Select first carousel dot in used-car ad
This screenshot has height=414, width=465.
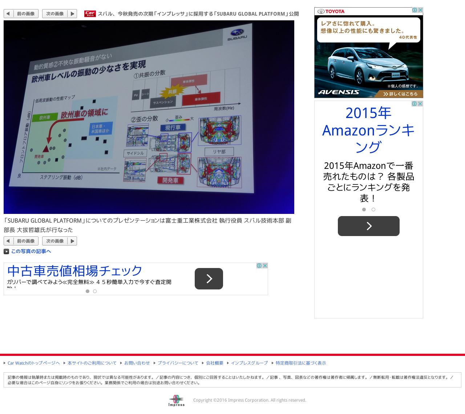pos(88,291)
